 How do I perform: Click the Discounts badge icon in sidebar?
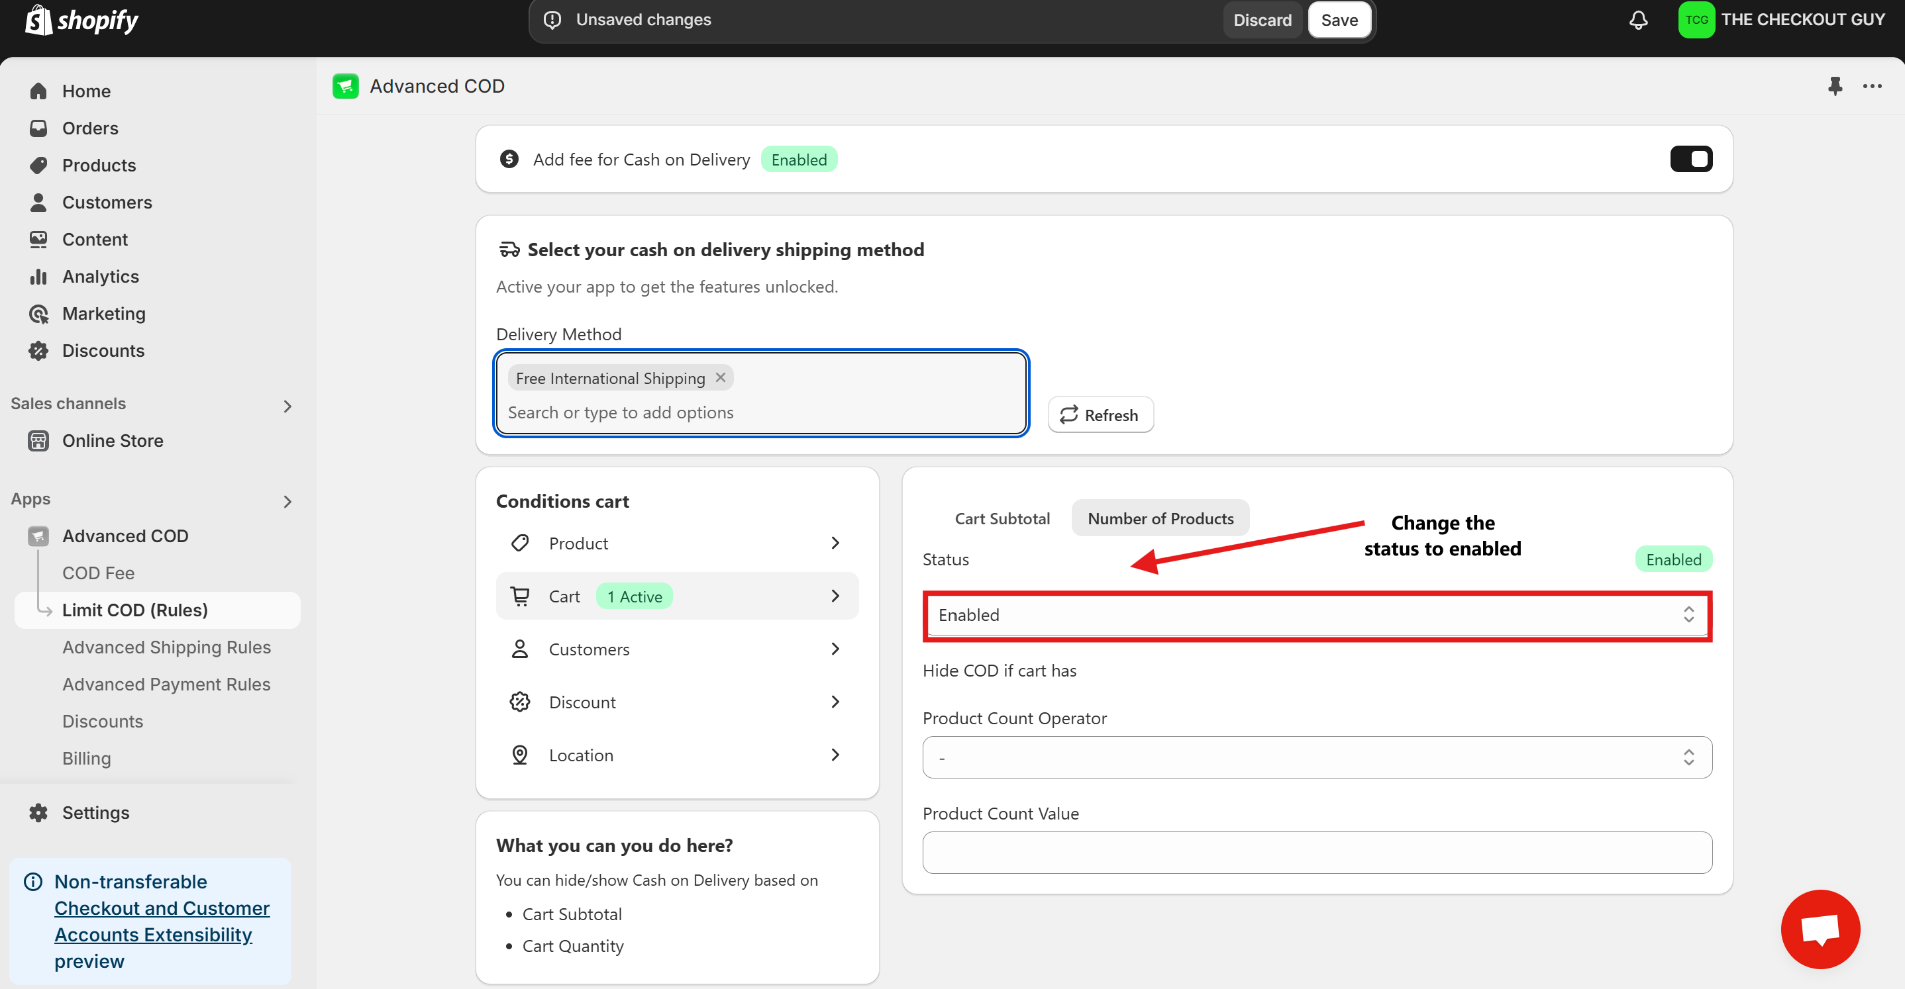pyautogui.click(x=38, y=350)
